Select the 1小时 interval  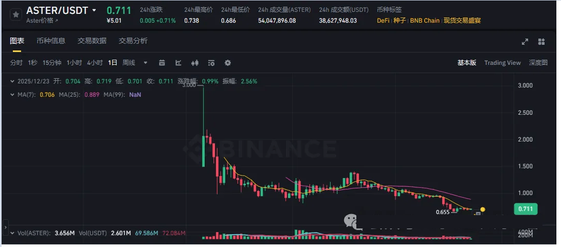74,63
